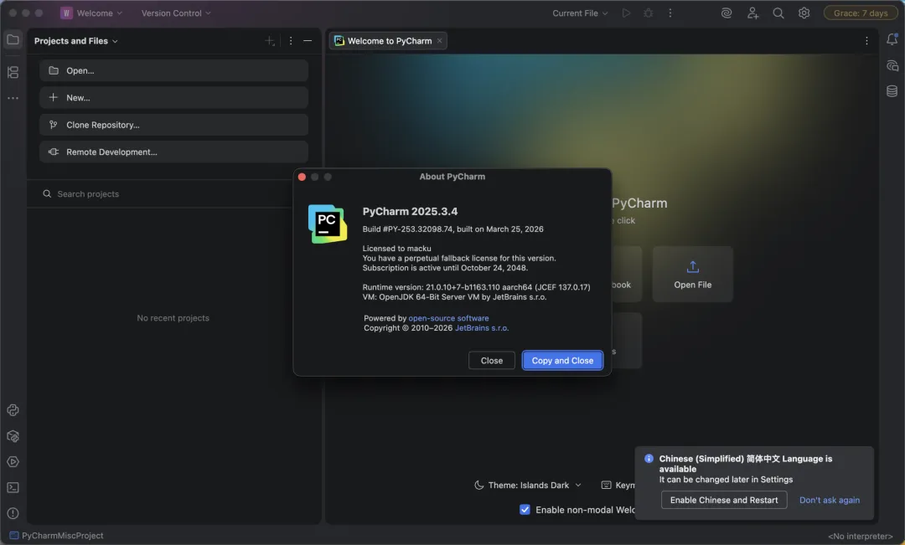The width and height of the screenshot is (905, 545).
Task: Open the Project tool window folder icon
Action: tap(13, 40)
